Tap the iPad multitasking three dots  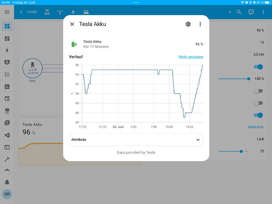click(136, 2)
